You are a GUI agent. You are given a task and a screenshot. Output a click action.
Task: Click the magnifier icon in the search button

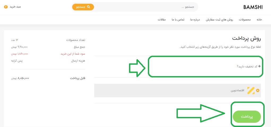tap(88, 7)
